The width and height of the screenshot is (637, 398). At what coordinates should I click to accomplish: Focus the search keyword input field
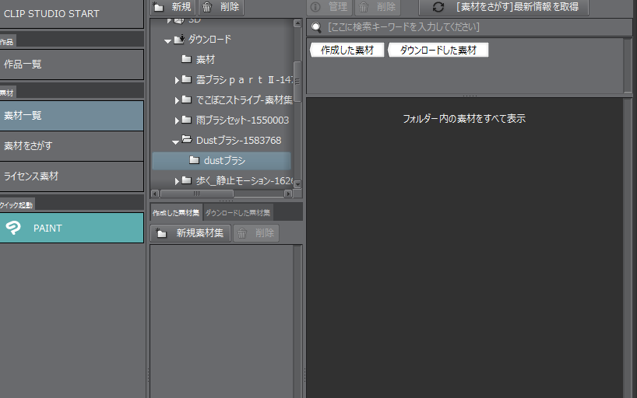coord(470,27)
